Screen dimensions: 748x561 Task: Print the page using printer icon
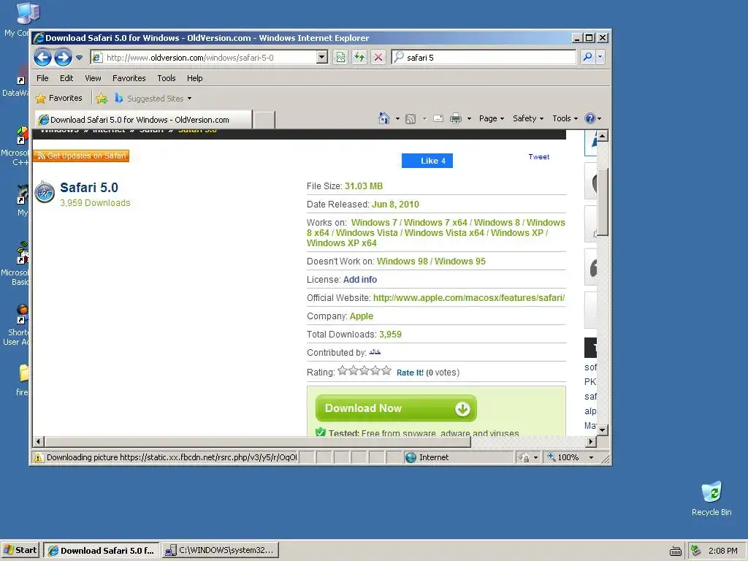tap(456, 118)
